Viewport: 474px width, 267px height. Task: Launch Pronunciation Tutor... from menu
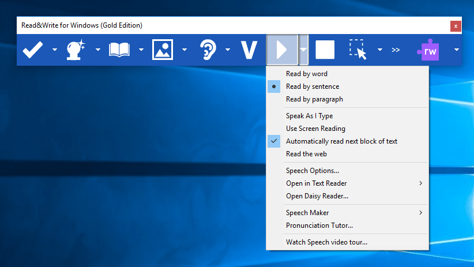tap(347, 225)
